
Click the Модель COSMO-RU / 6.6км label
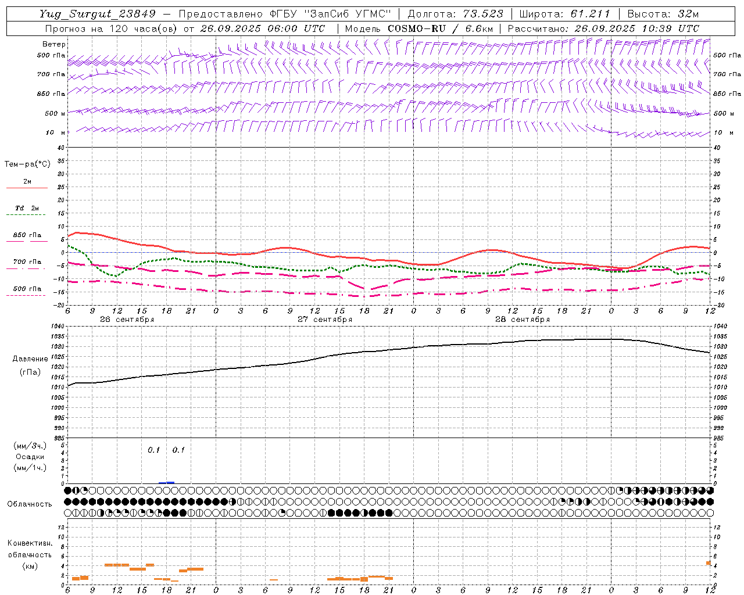[419, 28]
